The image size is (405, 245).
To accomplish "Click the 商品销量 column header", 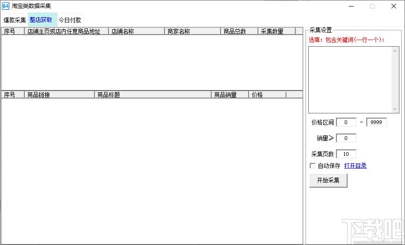I will click(230, 95).
